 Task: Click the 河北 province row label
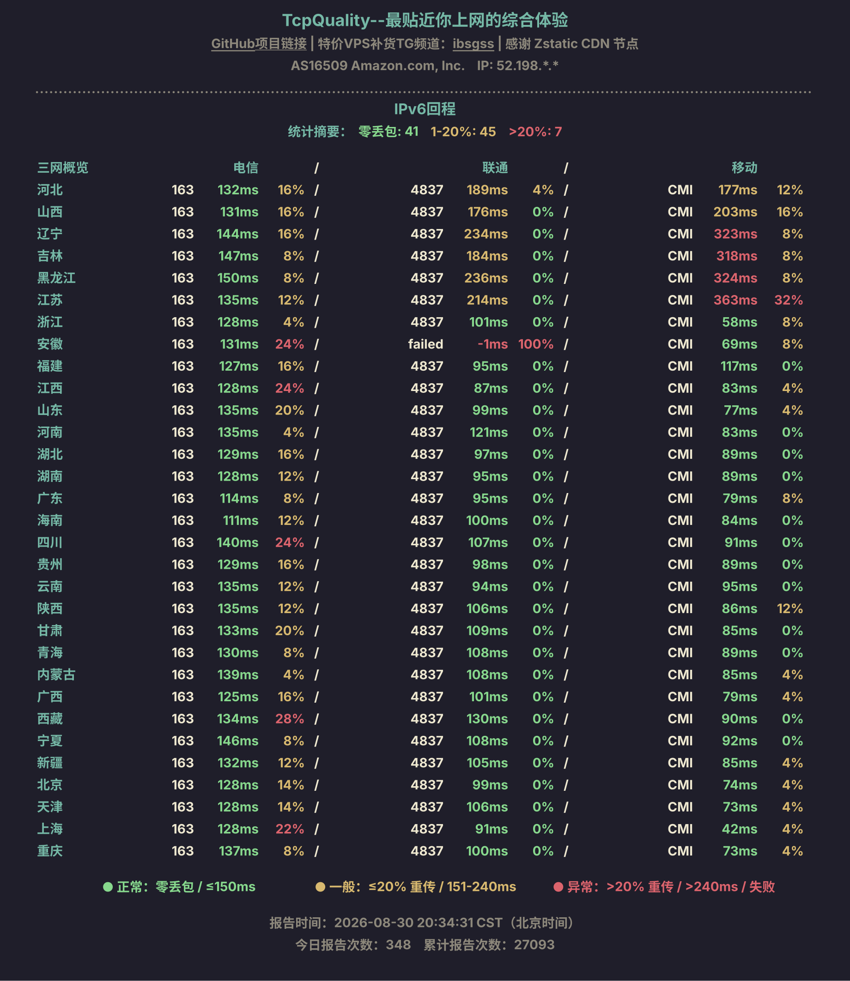(50, 190)
